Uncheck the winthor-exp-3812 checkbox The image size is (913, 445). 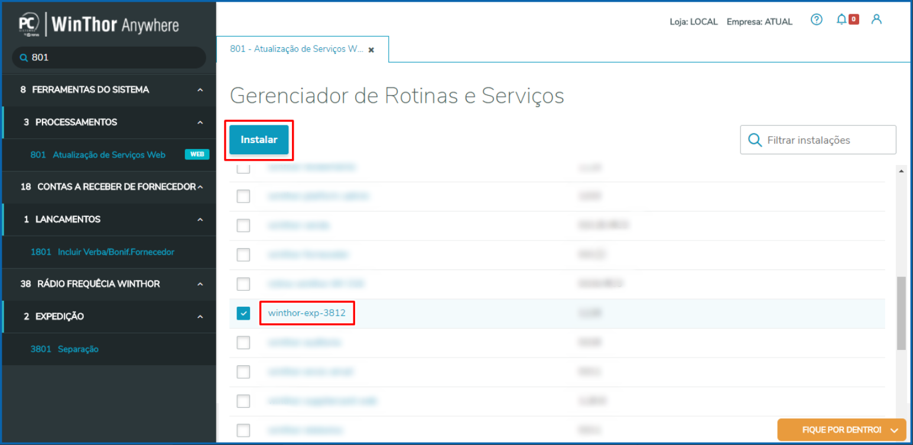pyautogui.click(x=243, y=313)
